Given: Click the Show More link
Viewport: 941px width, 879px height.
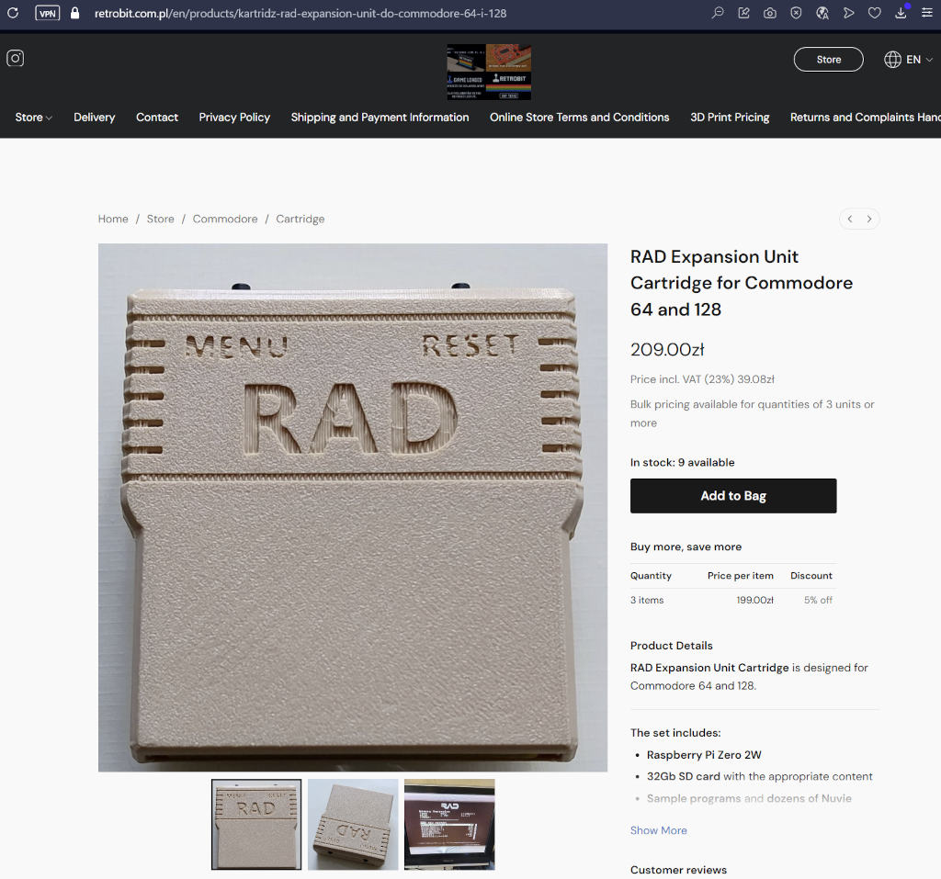Looking at the screenshot, I should [x=658, y=830].
